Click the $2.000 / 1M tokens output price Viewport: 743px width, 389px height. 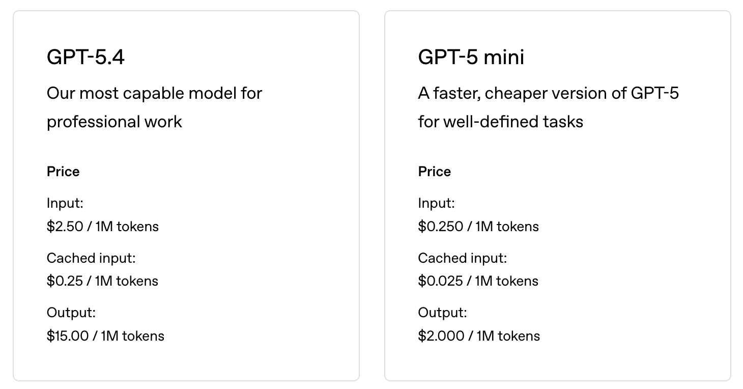pyautogui.click(x=479, y=336)
